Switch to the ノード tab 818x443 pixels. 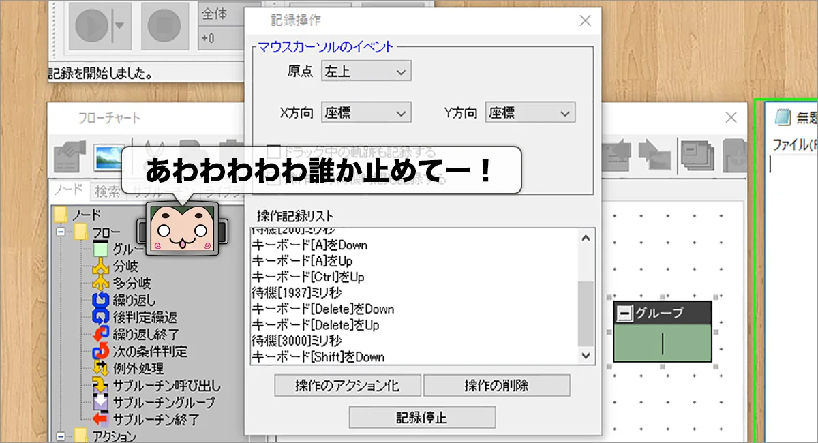click(69, 190)
